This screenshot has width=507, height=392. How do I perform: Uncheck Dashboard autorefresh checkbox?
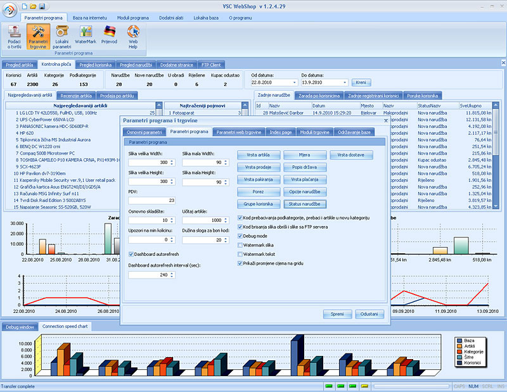131,254
